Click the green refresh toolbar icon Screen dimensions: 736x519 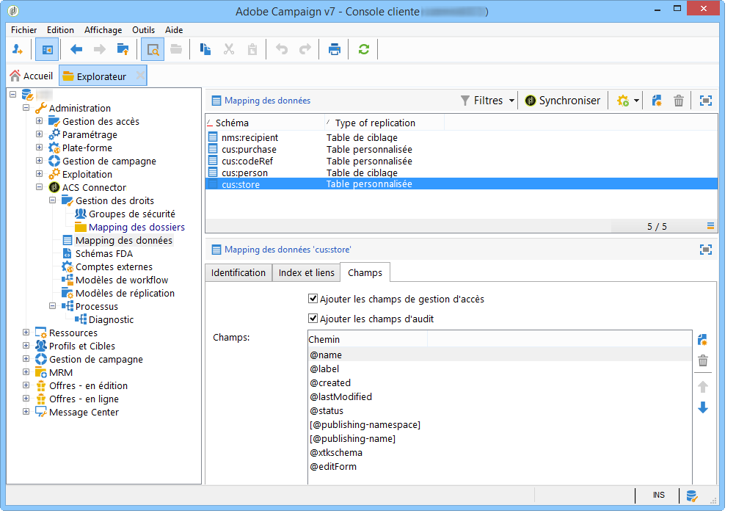364,49
